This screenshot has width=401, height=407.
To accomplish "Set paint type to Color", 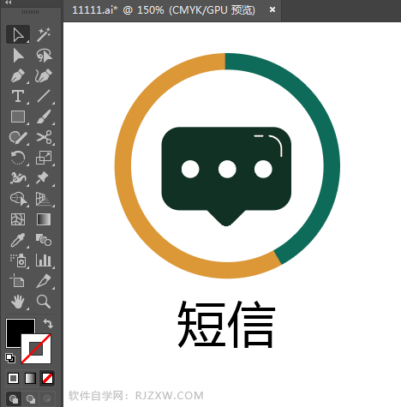I will pyautogui.click(x=13, y=378).
